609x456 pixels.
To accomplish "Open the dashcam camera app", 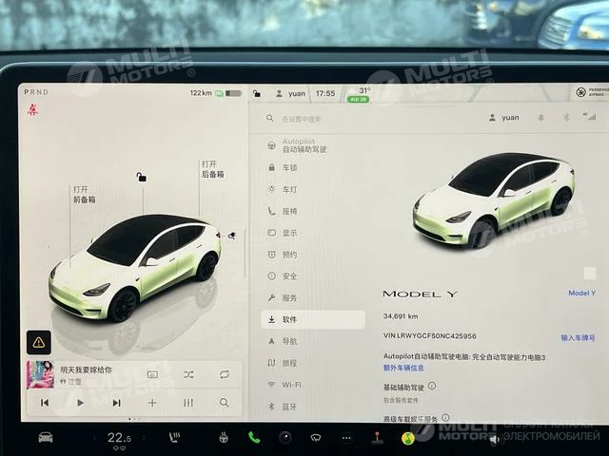I will coord(285,438).
